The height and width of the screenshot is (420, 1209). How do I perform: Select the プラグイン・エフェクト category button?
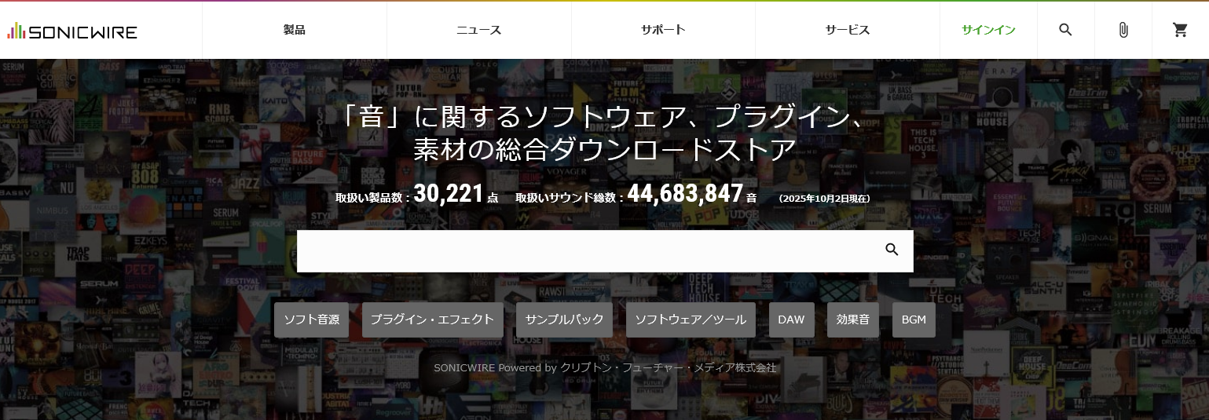(x=432, y=320)
